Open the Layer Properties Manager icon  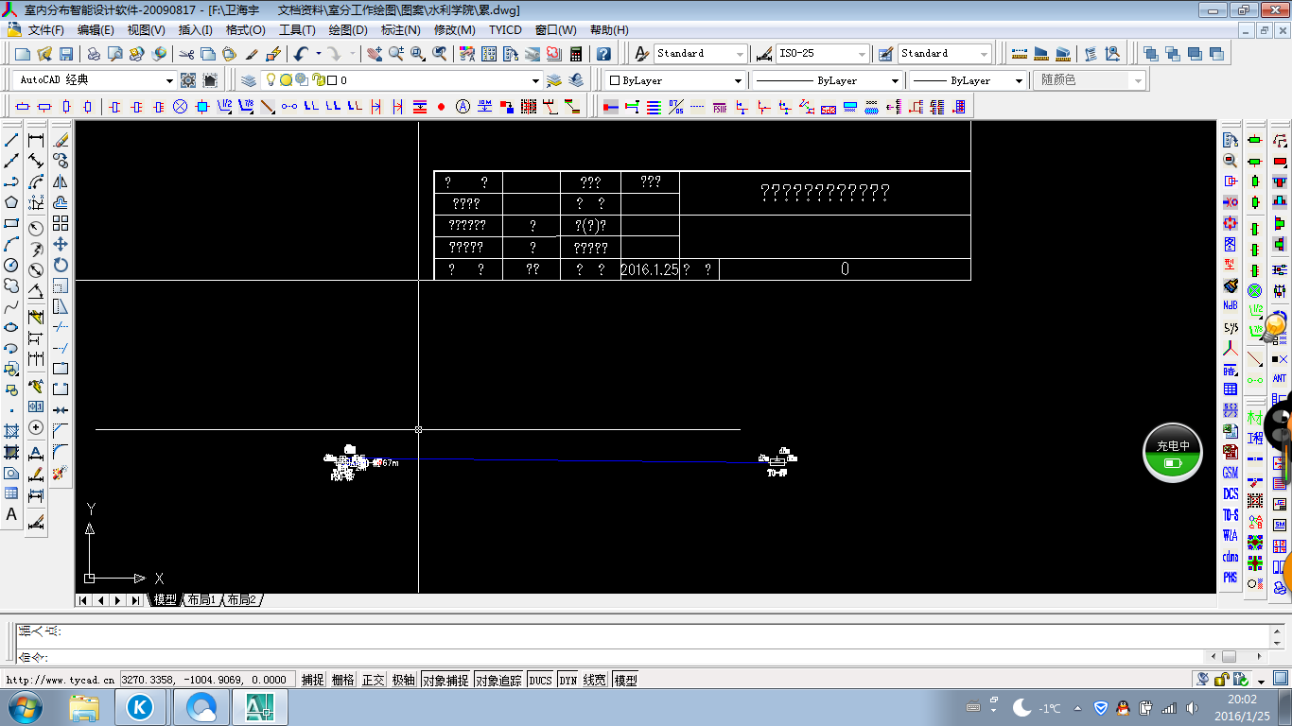click(249, 80)
